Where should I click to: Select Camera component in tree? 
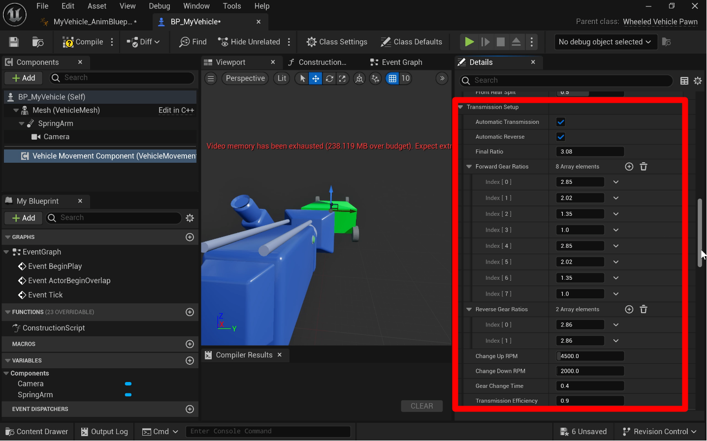51,137
